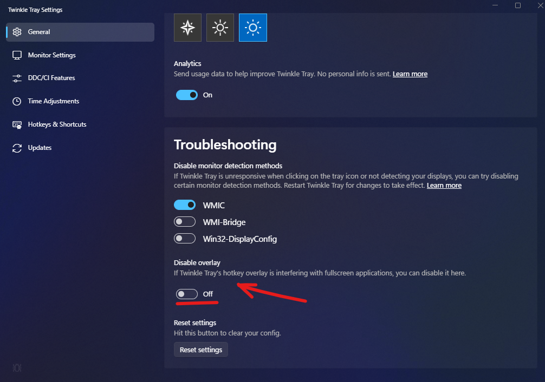Image resolution: width=545 pixels, height=382 pixels.
Task: Select the sparkle-style tray icon option
Action: [x=187, y=27]
